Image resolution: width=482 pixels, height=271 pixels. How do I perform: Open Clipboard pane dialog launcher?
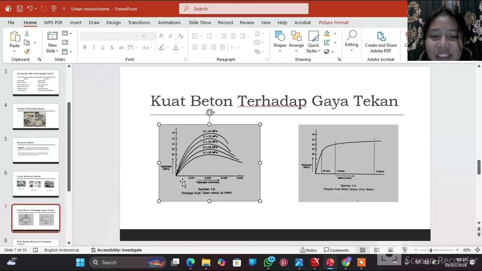[x=39, y=59]
